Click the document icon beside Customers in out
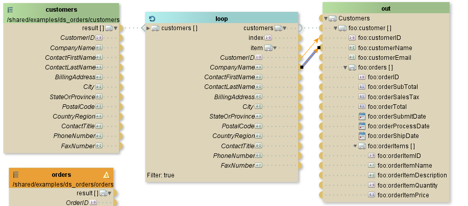 point(332,18)
